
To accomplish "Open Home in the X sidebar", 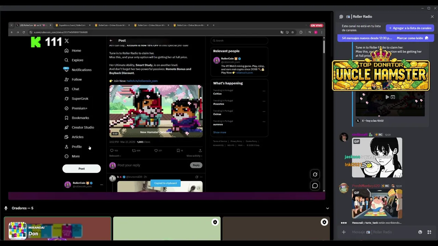I will tap(73, 51).
